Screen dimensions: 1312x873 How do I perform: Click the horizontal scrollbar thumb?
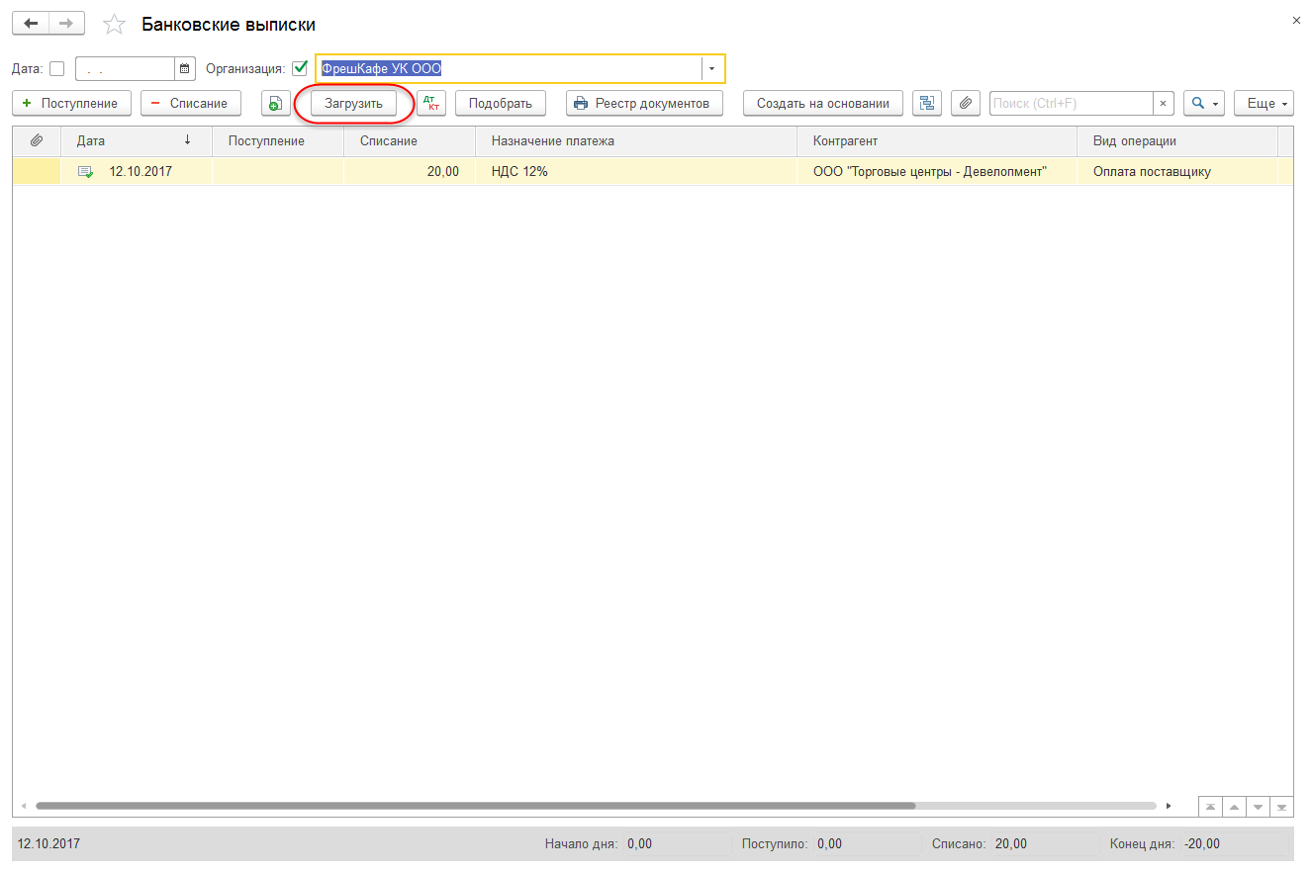tap(476, 806)
